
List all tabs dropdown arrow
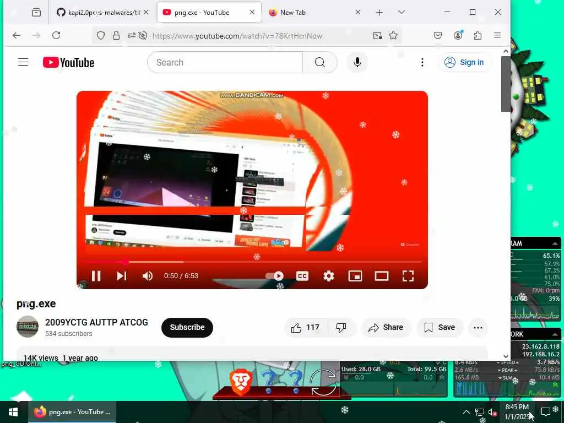(x=402, y=13)
